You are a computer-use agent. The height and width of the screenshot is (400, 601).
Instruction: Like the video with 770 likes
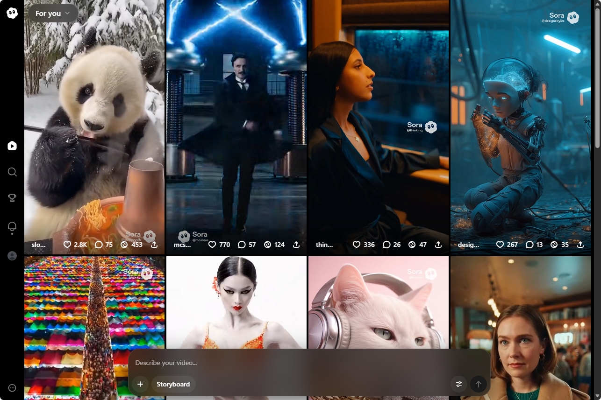[219, 245]
